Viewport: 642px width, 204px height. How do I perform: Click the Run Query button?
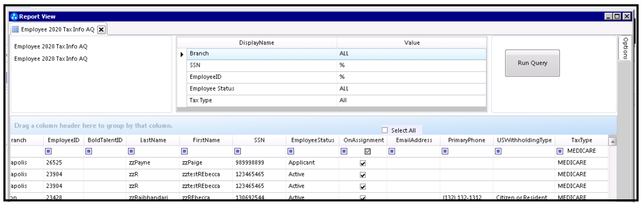(x=532, y=63)
